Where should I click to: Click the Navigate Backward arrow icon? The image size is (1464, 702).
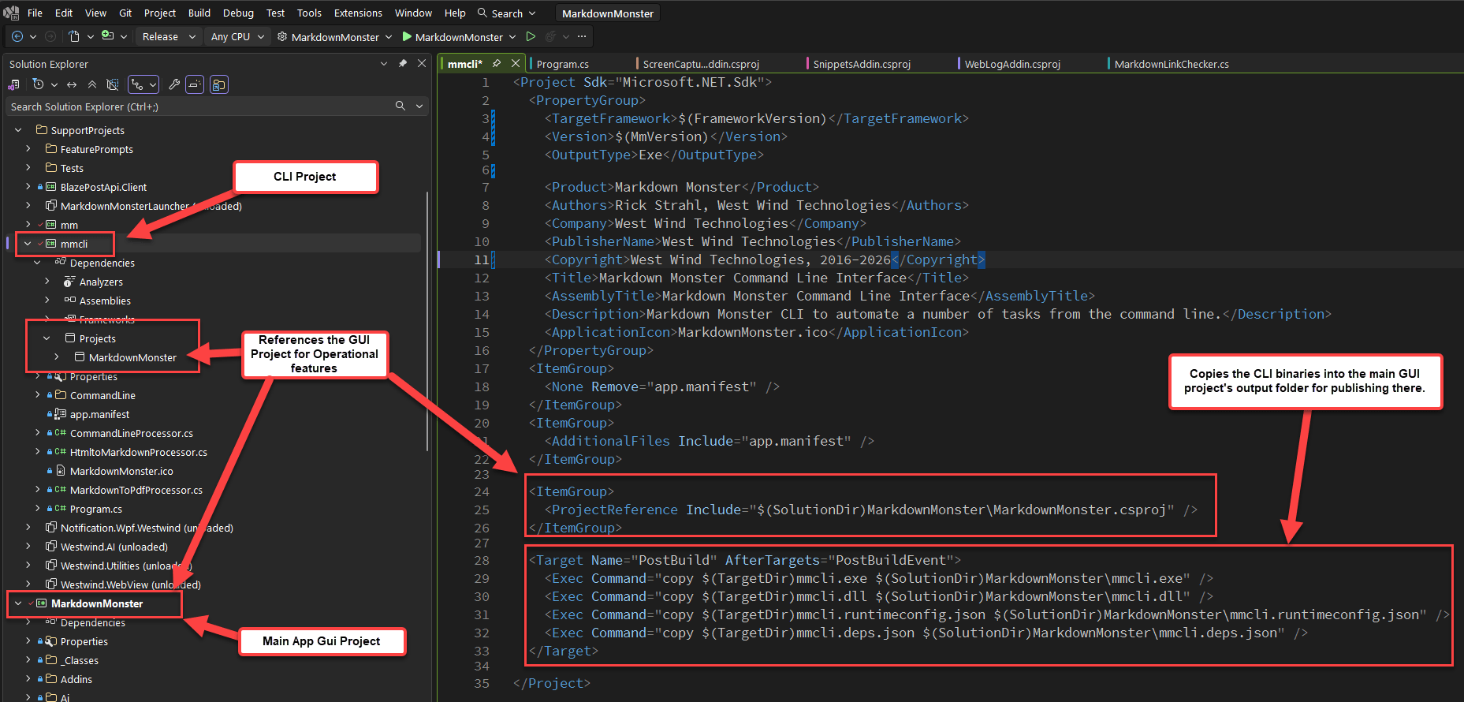17,36
